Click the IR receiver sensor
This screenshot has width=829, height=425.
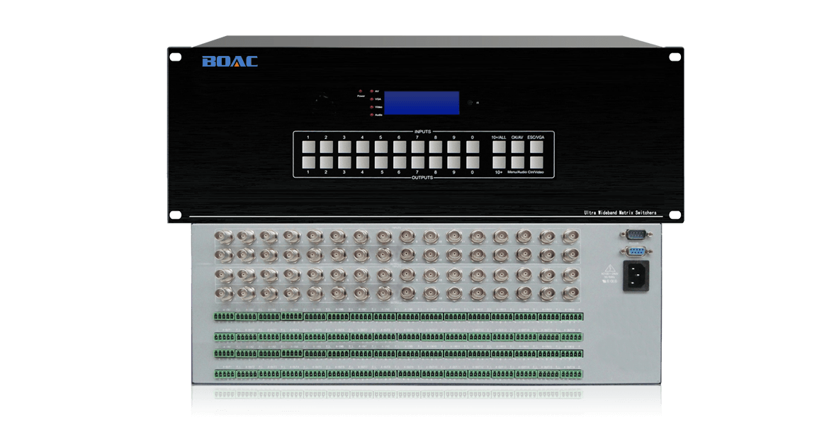pos(470,103)
